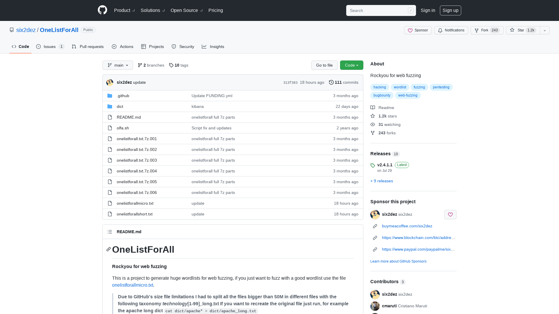The height and width of the screenshot is (314, 559).
Task: Select the wordlist topic tag
Action: coord(400,87)
